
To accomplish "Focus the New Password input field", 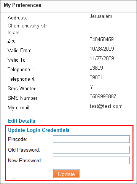I will [91, 160].
